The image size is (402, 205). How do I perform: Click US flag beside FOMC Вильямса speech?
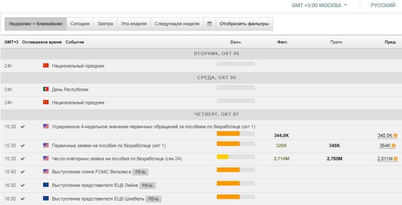[46, 171]
